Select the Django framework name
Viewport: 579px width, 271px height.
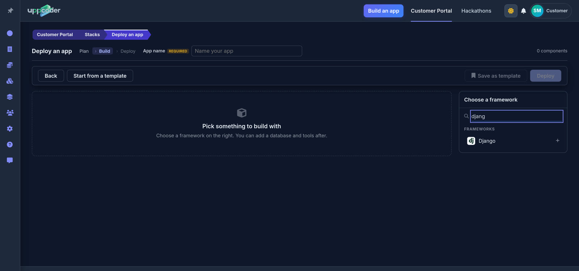point(487,141)
